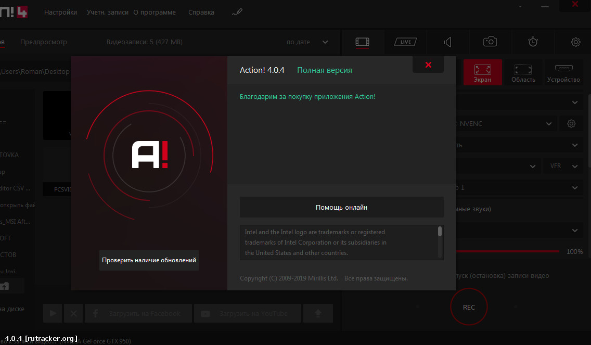Open the video recording mode tab
This screenshot has height=345, width=591.
362,42
